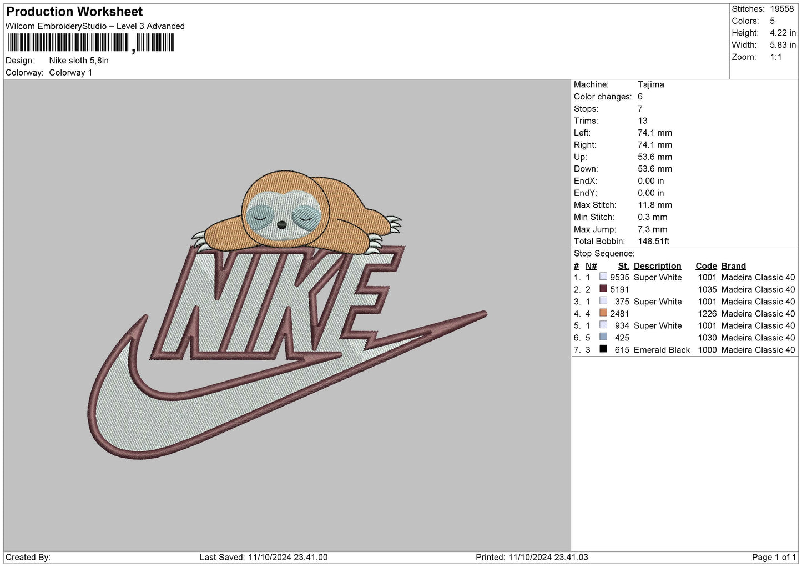Click the design name 'Nike sloth 5,8in'
The image size is (802, 567).
pos(79,61)
